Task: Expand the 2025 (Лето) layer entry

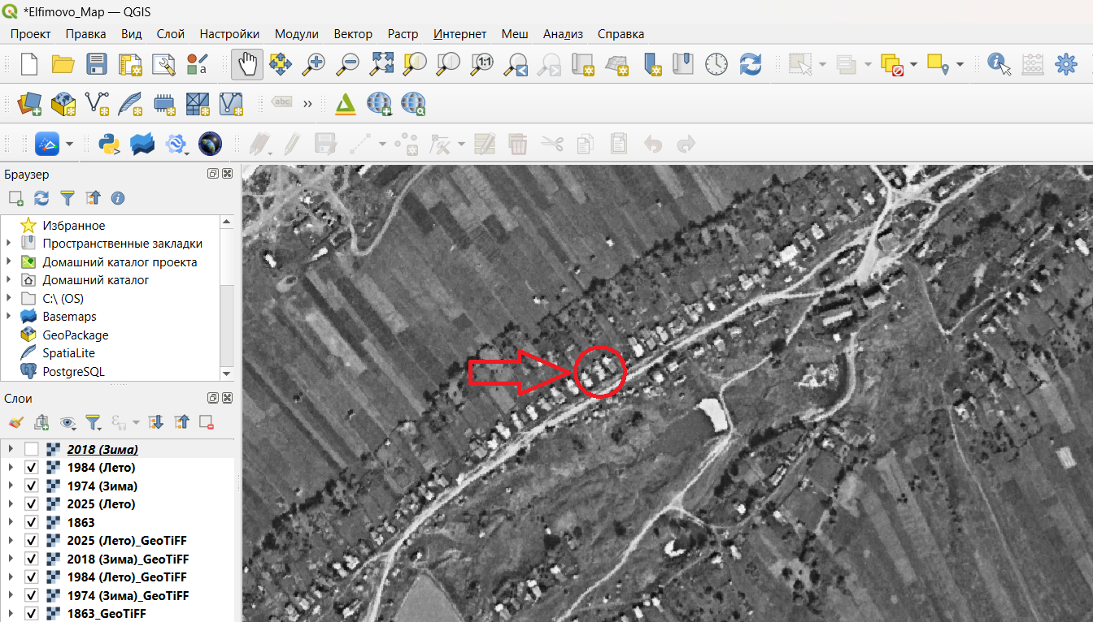Action: (11, 504)
